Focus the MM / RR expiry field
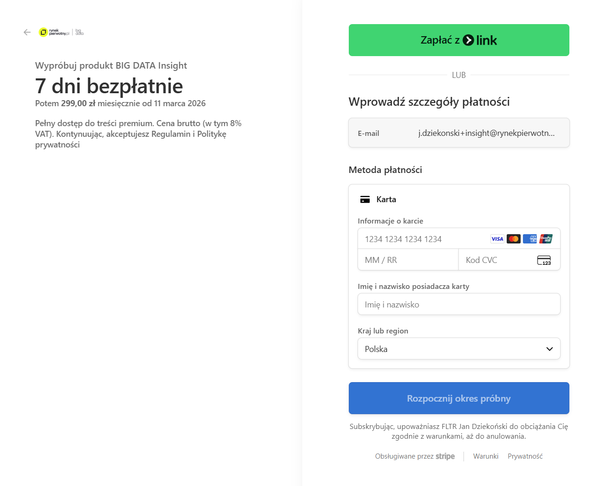Screen dimensions: 607x486 click(408, 260)
